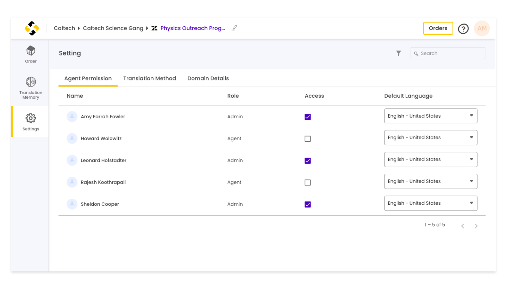507x289 pixels.
Task: Enable access for Howard Wolowitz
Action: coord(308,139)
